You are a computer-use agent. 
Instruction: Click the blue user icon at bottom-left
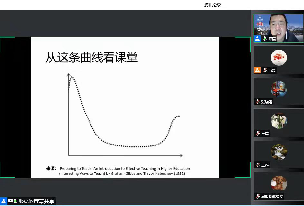[x=4, y=201]
